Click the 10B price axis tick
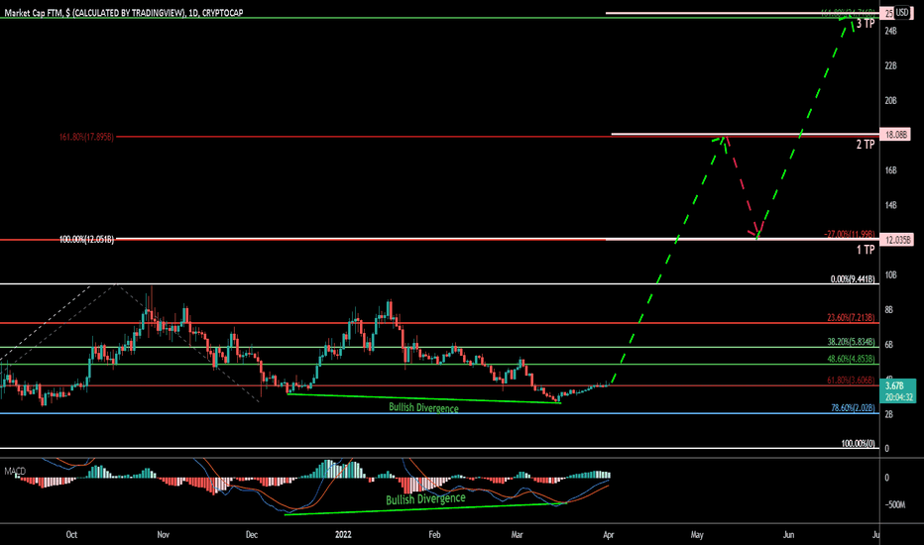Image resolution: width=924 pixels, height=545 pixels. point(890,275)
